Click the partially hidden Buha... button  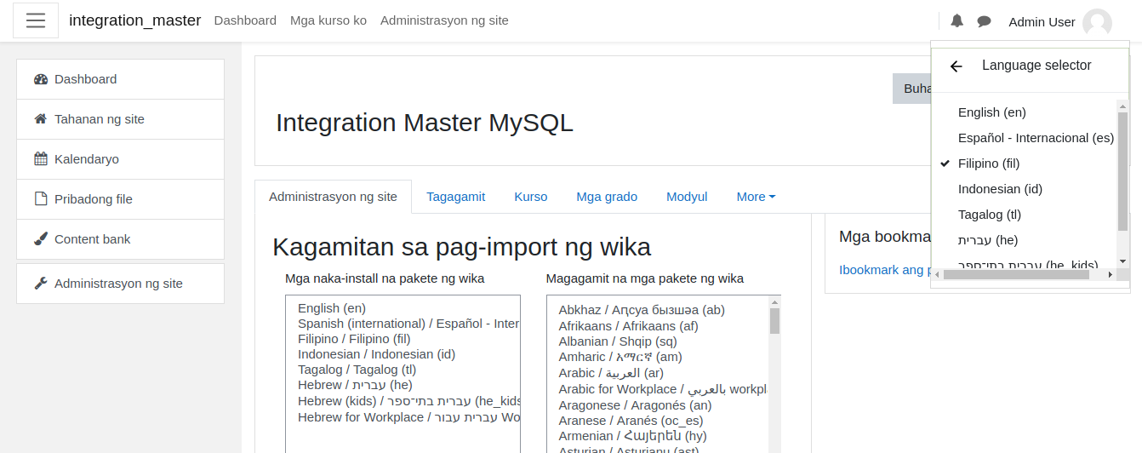pyautogui.click(x=911, y=89)
